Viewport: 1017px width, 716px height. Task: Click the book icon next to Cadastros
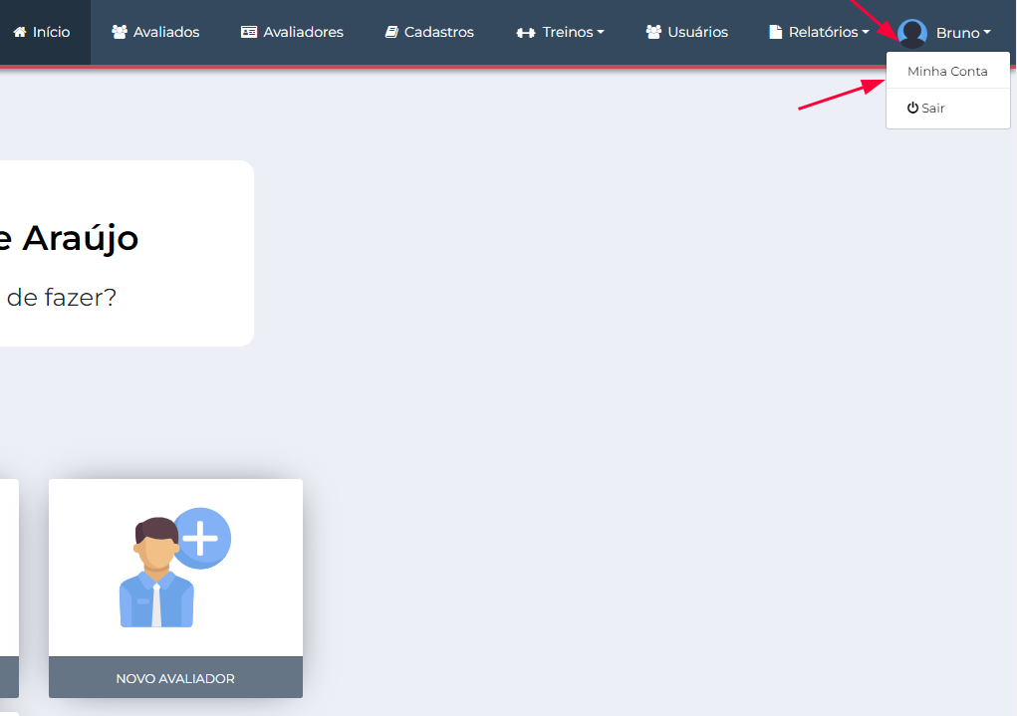(391, 32)
